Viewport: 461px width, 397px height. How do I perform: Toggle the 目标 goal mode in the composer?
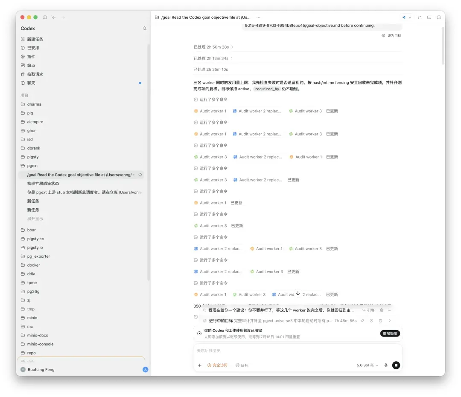(x=242, y=365)
